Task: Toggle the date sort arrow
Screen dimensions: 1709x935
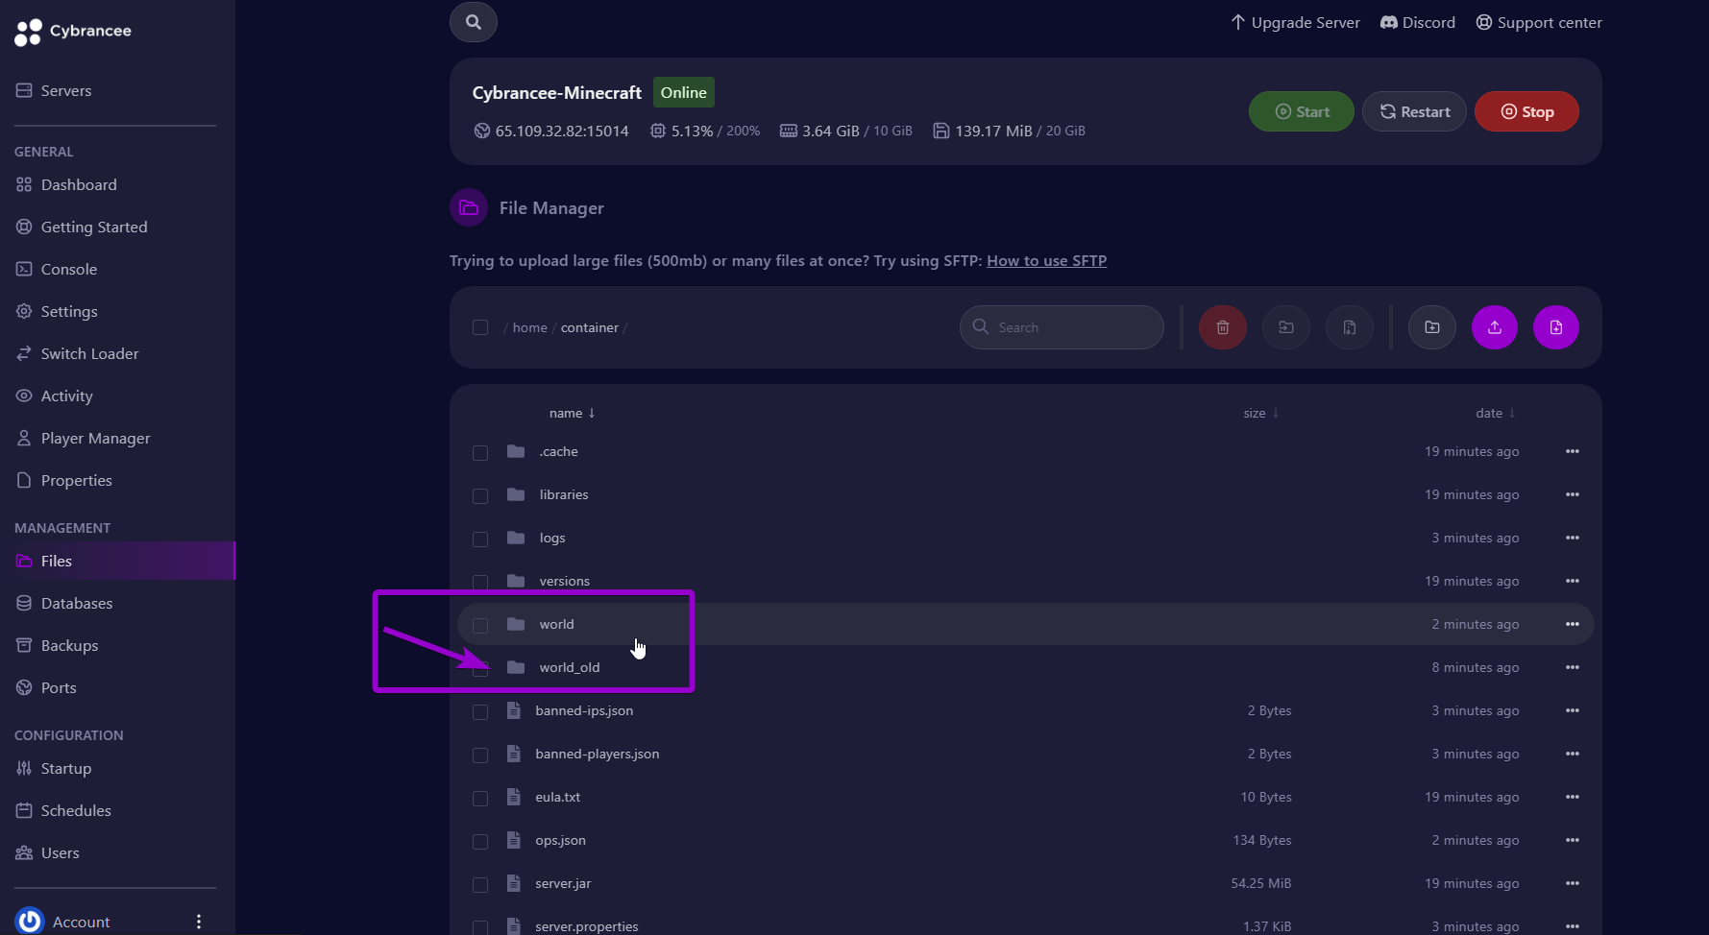Action: [x=1509, y=412]
